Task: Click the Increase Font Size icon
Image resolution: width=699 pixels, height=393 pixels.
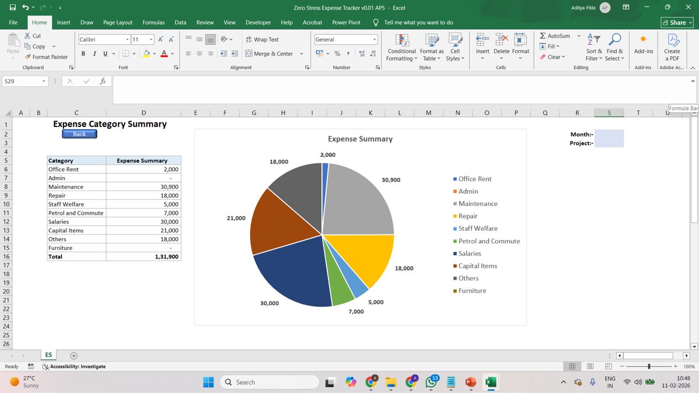Action: pyautogui.click(x=161, y=40)
